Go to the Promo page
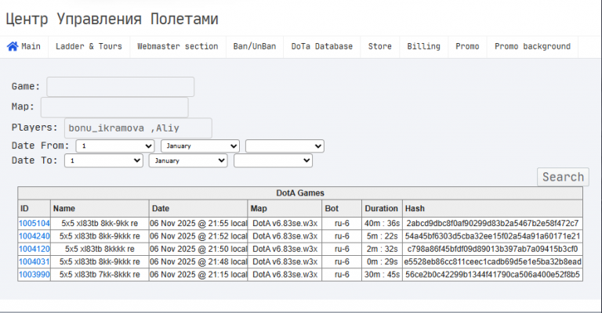602x313 pixels. (x=467, y=47)
